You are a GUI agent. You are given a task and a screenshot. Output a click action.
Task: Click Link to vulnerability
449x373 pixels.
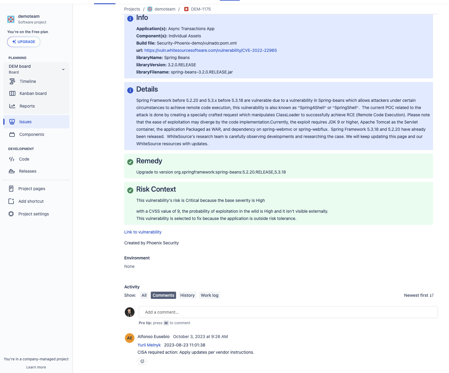tap(143, 232)
